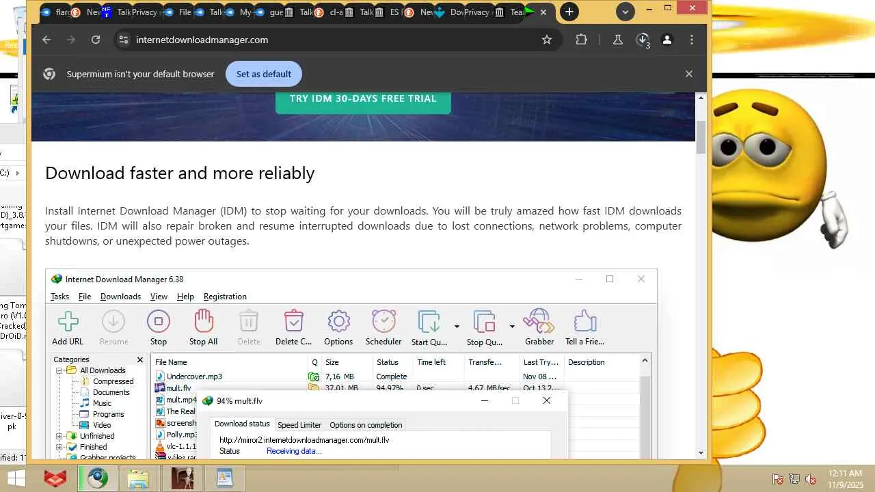
Task: Open the browser three-dot menu
Action: click(692, 40)
